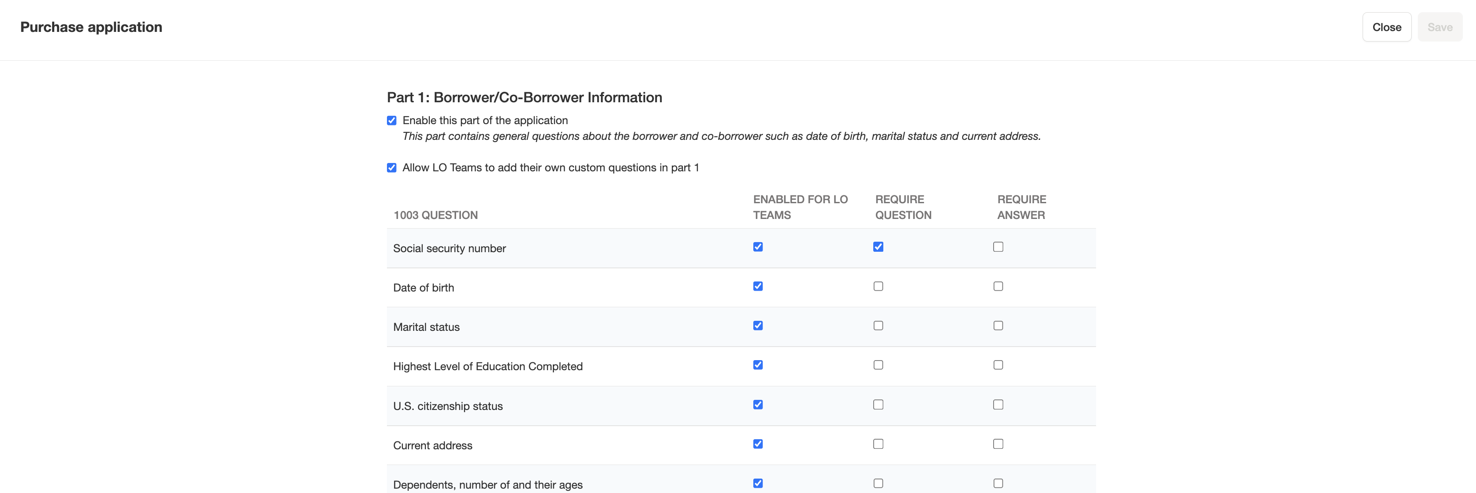Disable Highest Level of Education for LO Teams
Viewport: 1476px width, 493px height.
point(758,365)
